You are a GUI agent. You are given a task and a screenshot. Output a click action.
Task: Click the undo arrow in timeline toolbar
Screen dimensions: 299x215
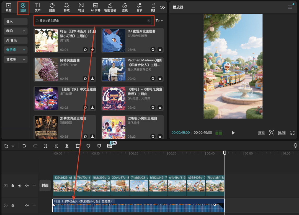[24, 146]
